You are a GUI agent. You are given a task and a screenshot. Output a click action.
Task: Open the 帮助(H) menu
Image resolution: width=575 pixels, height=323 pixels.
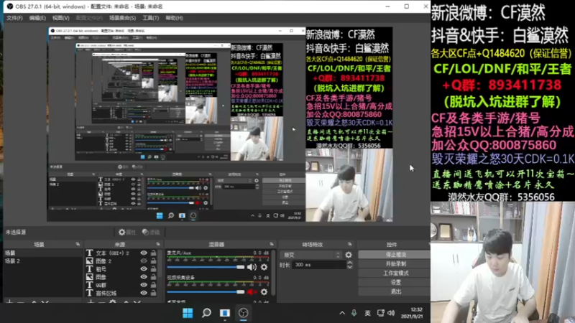[x=174, y=18]
